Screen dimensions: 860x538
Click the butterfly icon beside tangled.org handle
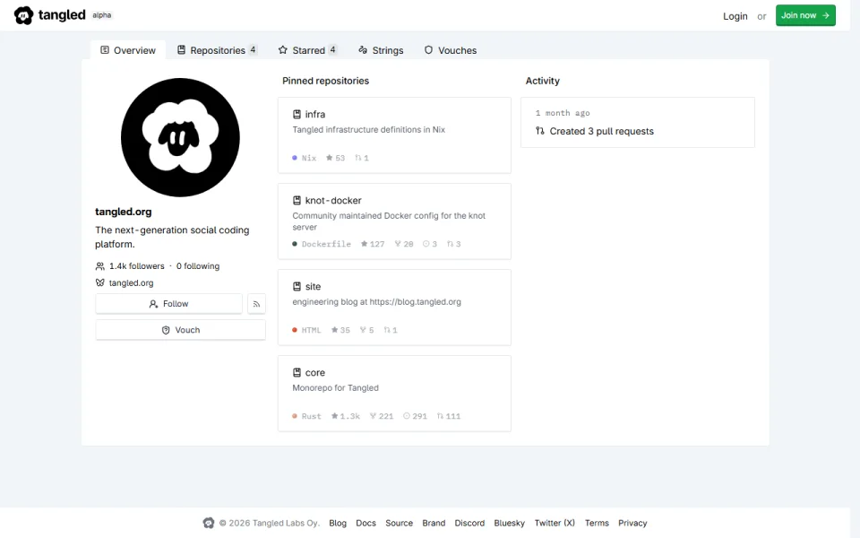pos(99,283)
